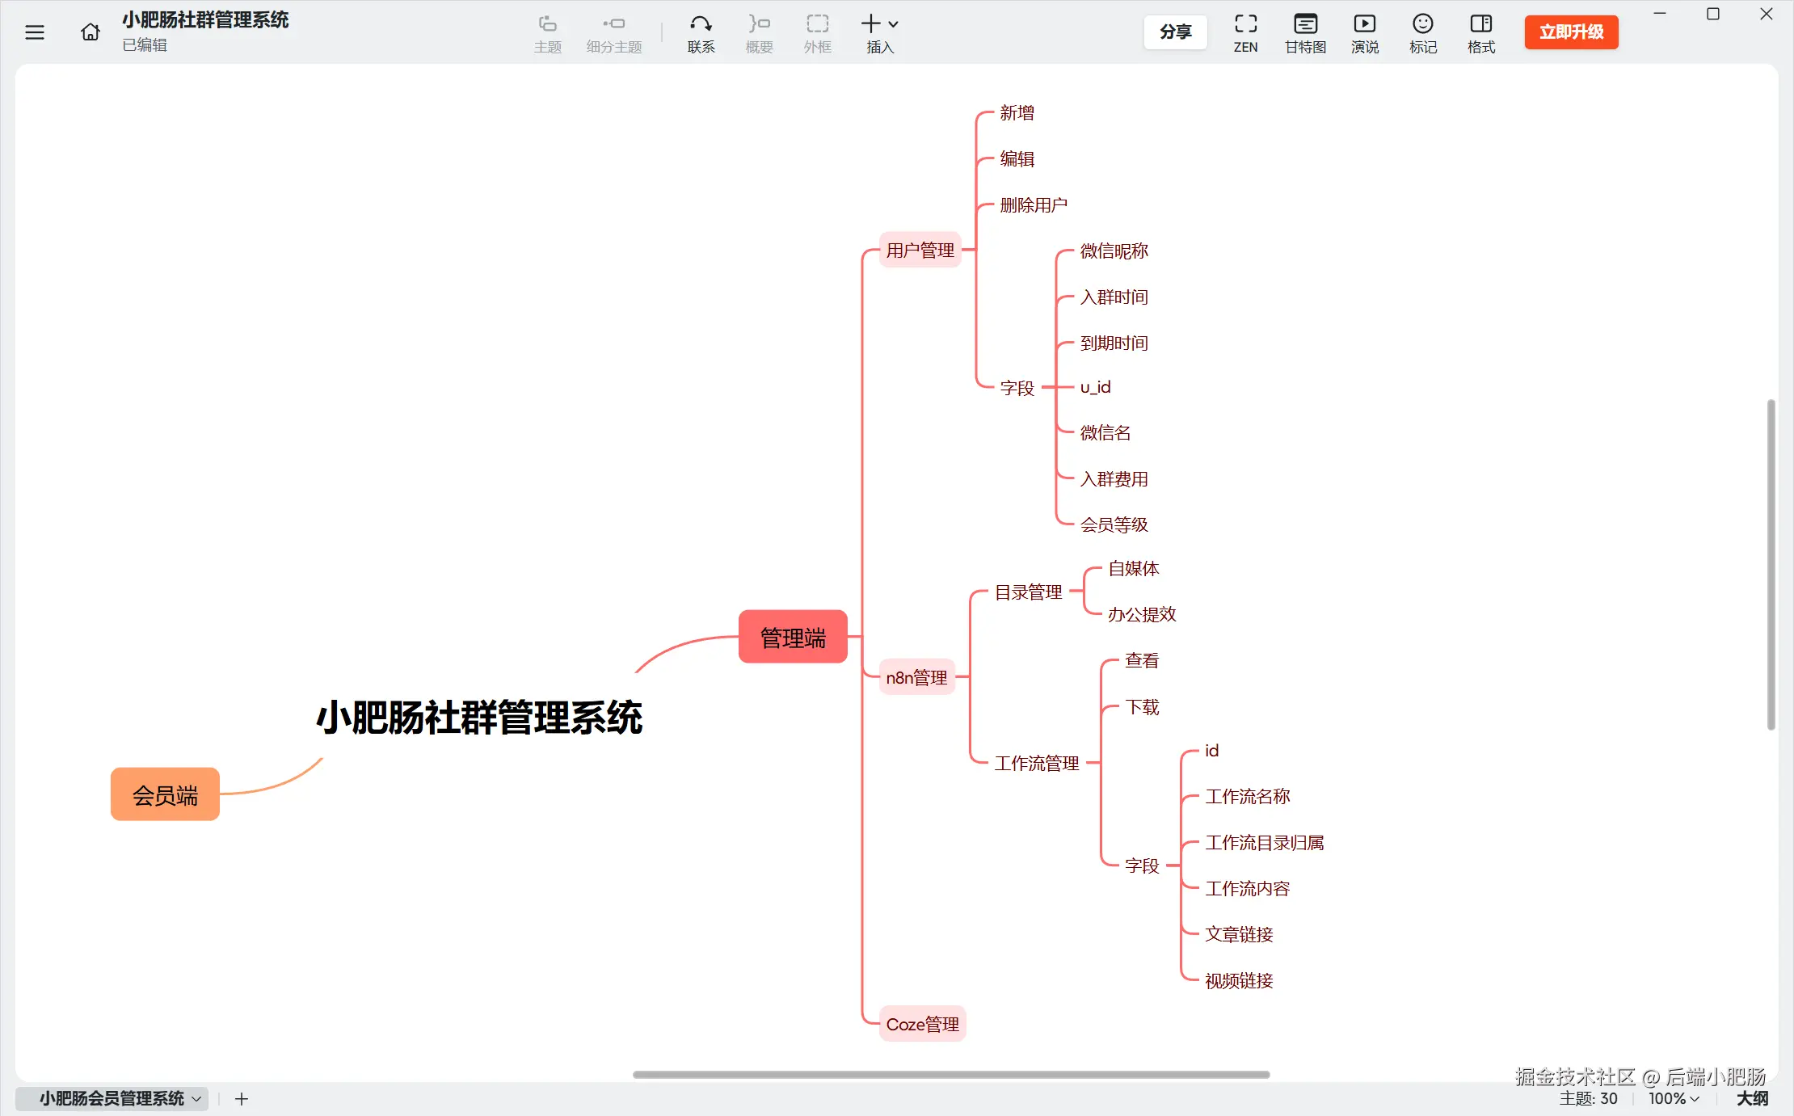
Task: Open the hamburger main menu
Action: pos(35,32)
